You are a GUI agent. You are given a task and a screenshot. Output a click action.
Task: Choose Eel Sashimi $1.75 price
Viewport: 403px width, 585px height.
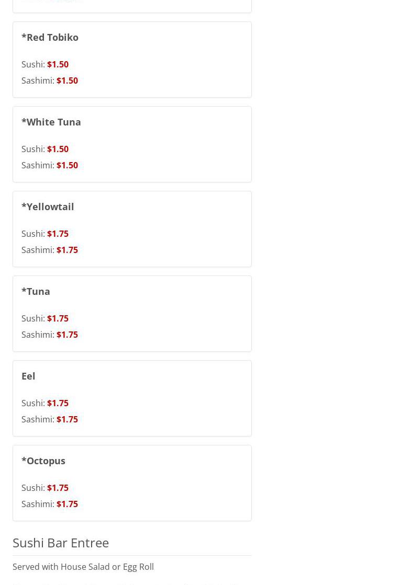point(67,419)
